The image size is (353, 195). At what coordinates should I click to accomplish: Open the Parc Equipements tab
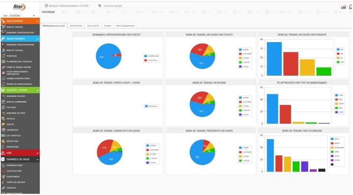pos(125,26)
